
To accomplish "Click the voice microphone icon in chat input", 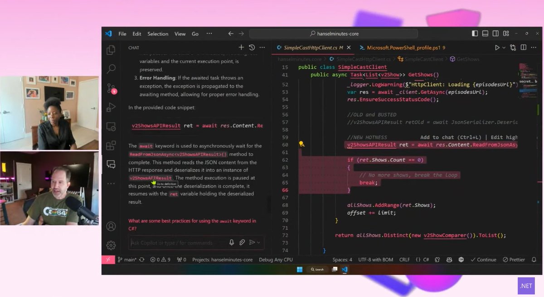I will click(x=232, y=243).
